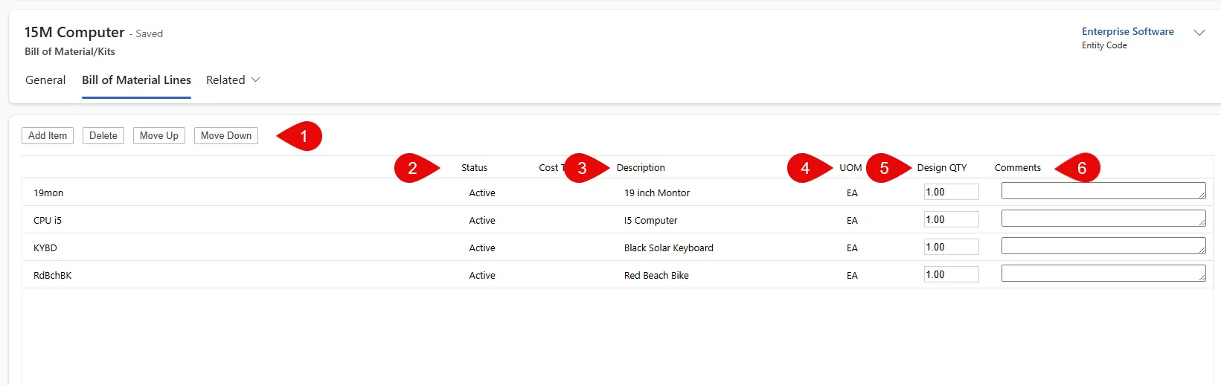1221x385 pixels.
Task: Click the Bill of Material/Kits subtitle
Action: click(70, 51)
